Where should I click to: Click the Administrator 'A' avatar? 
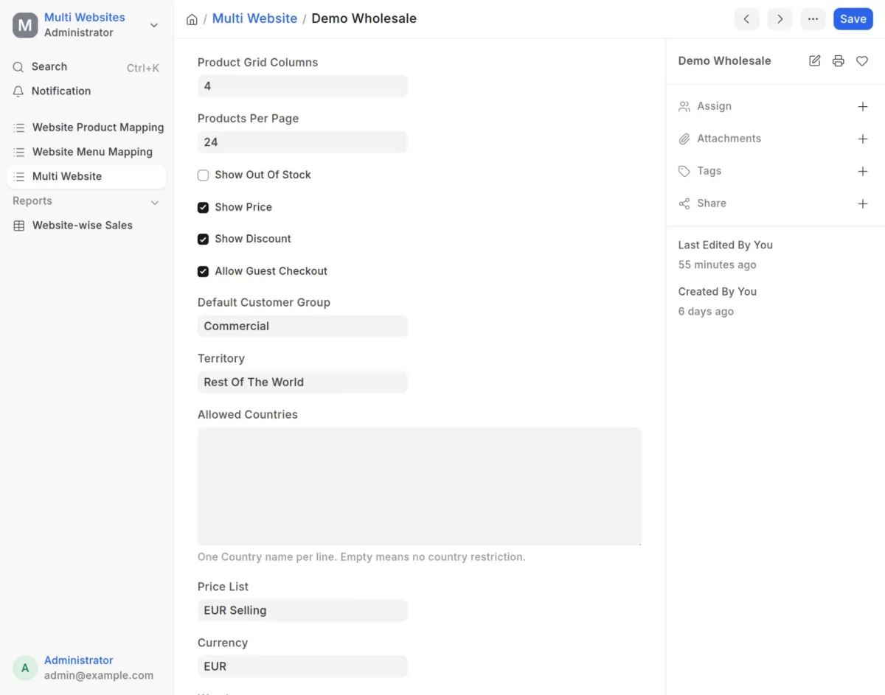[x=25, y=668]
